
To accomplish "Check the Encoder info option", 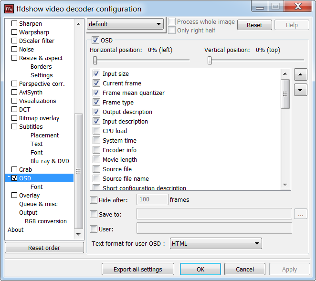I will (96, 150).
